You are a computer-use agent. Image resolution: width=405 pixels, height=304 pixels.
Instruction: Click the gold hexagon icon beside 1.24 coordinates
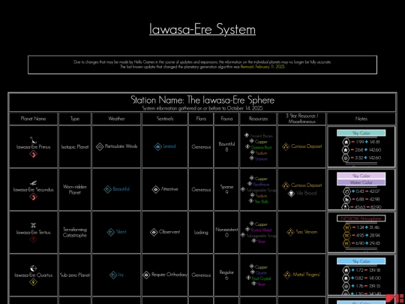346,227
